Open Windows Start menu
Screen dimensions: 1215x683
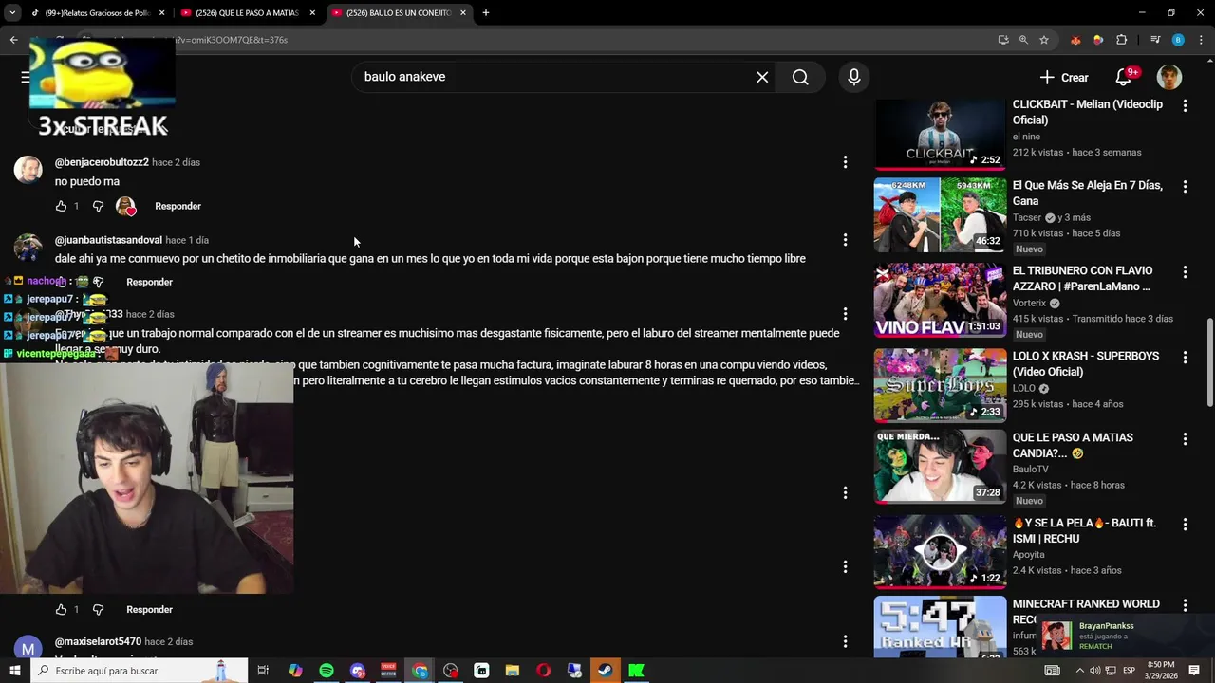pyautogui.click(x=15, y=671)
